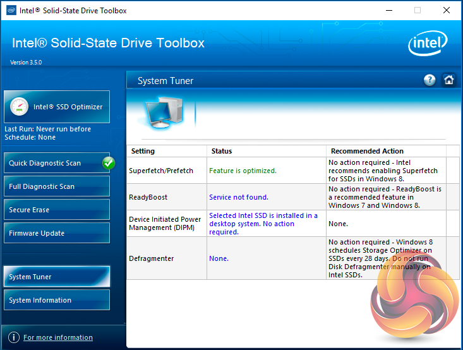Click the Status column header
Image resolution: width=463 pixels, height=350 pixels.
click(x=222, y=151)
